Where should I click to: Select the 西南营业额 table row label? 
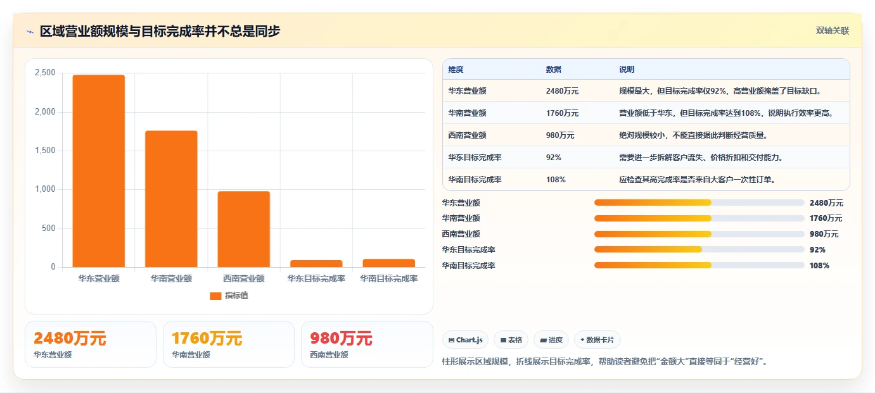click(467, 135)
